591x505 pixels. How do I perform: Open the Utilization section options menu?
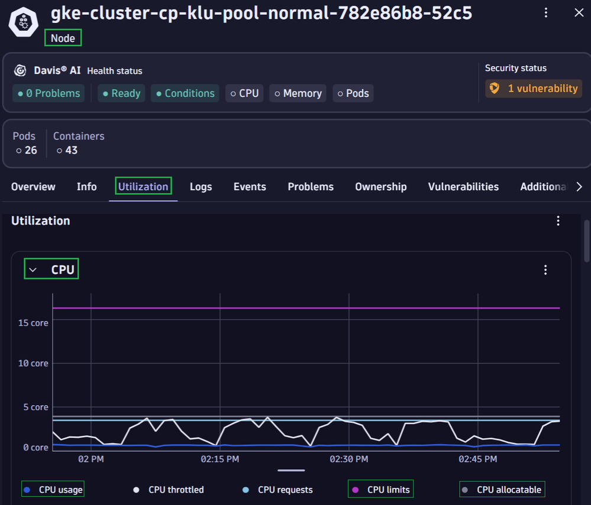pos(557,221)
